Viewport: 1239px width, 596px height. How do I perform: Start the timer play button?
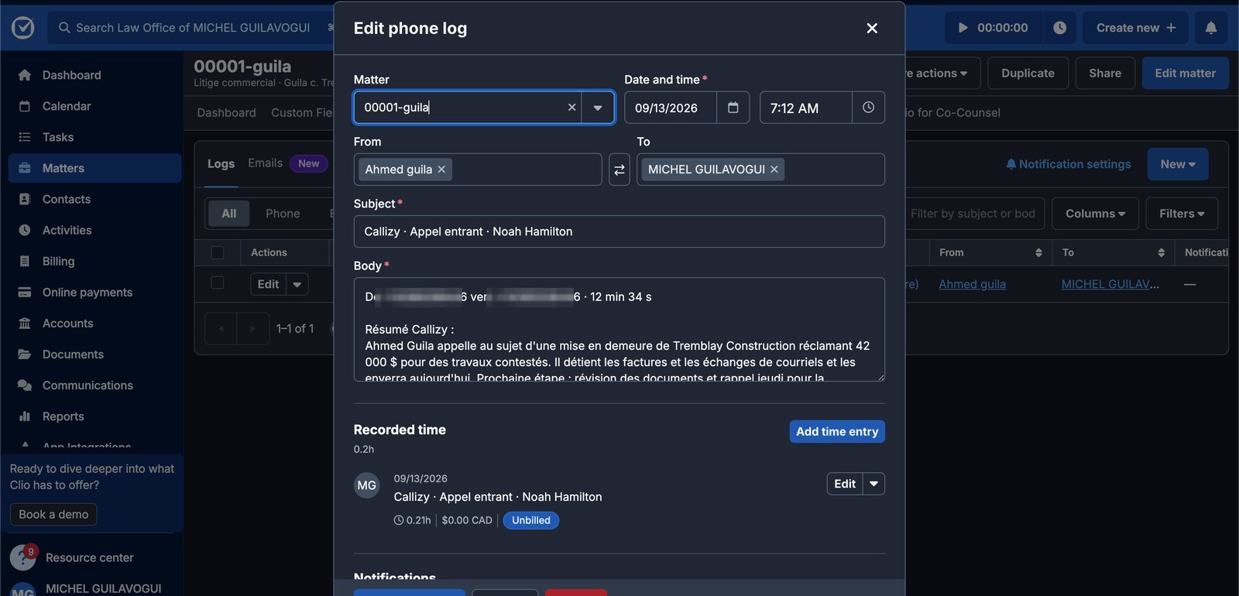[963, 28]
